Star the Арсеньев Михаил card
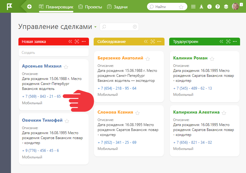 click(66, 67)
